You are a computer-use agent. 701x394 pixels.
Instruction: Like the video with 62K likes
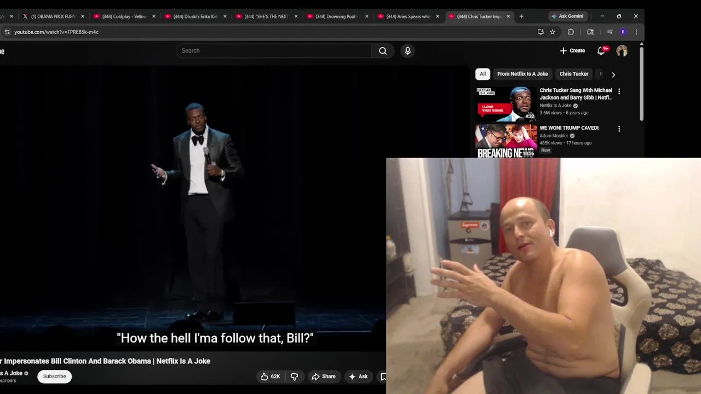pyautogui.click(x=270, y=376)
